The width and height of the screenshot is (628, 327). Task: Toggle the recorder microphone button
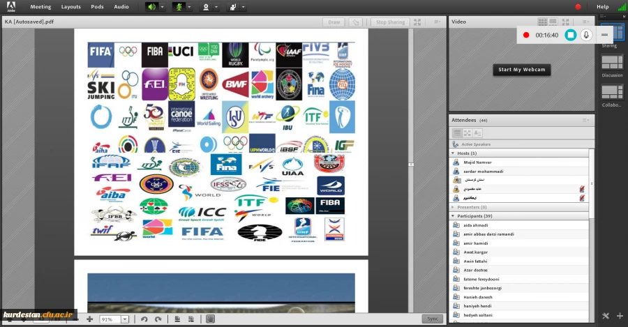click(x=586, y=35)
